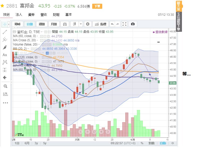Toggle the 自動 auto scale option
Screen dimensions: 208x150
163,143
